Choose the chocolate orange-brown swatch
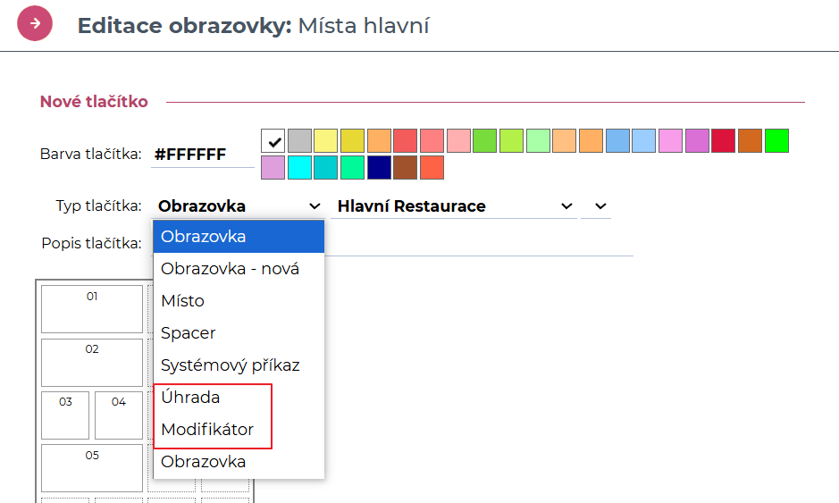The image size is (839, 503). [x=751, y=141]
